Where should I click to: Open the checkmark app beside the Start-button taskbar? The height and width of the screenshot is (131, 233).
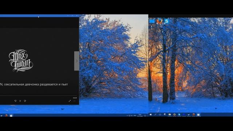coord(189,115)
